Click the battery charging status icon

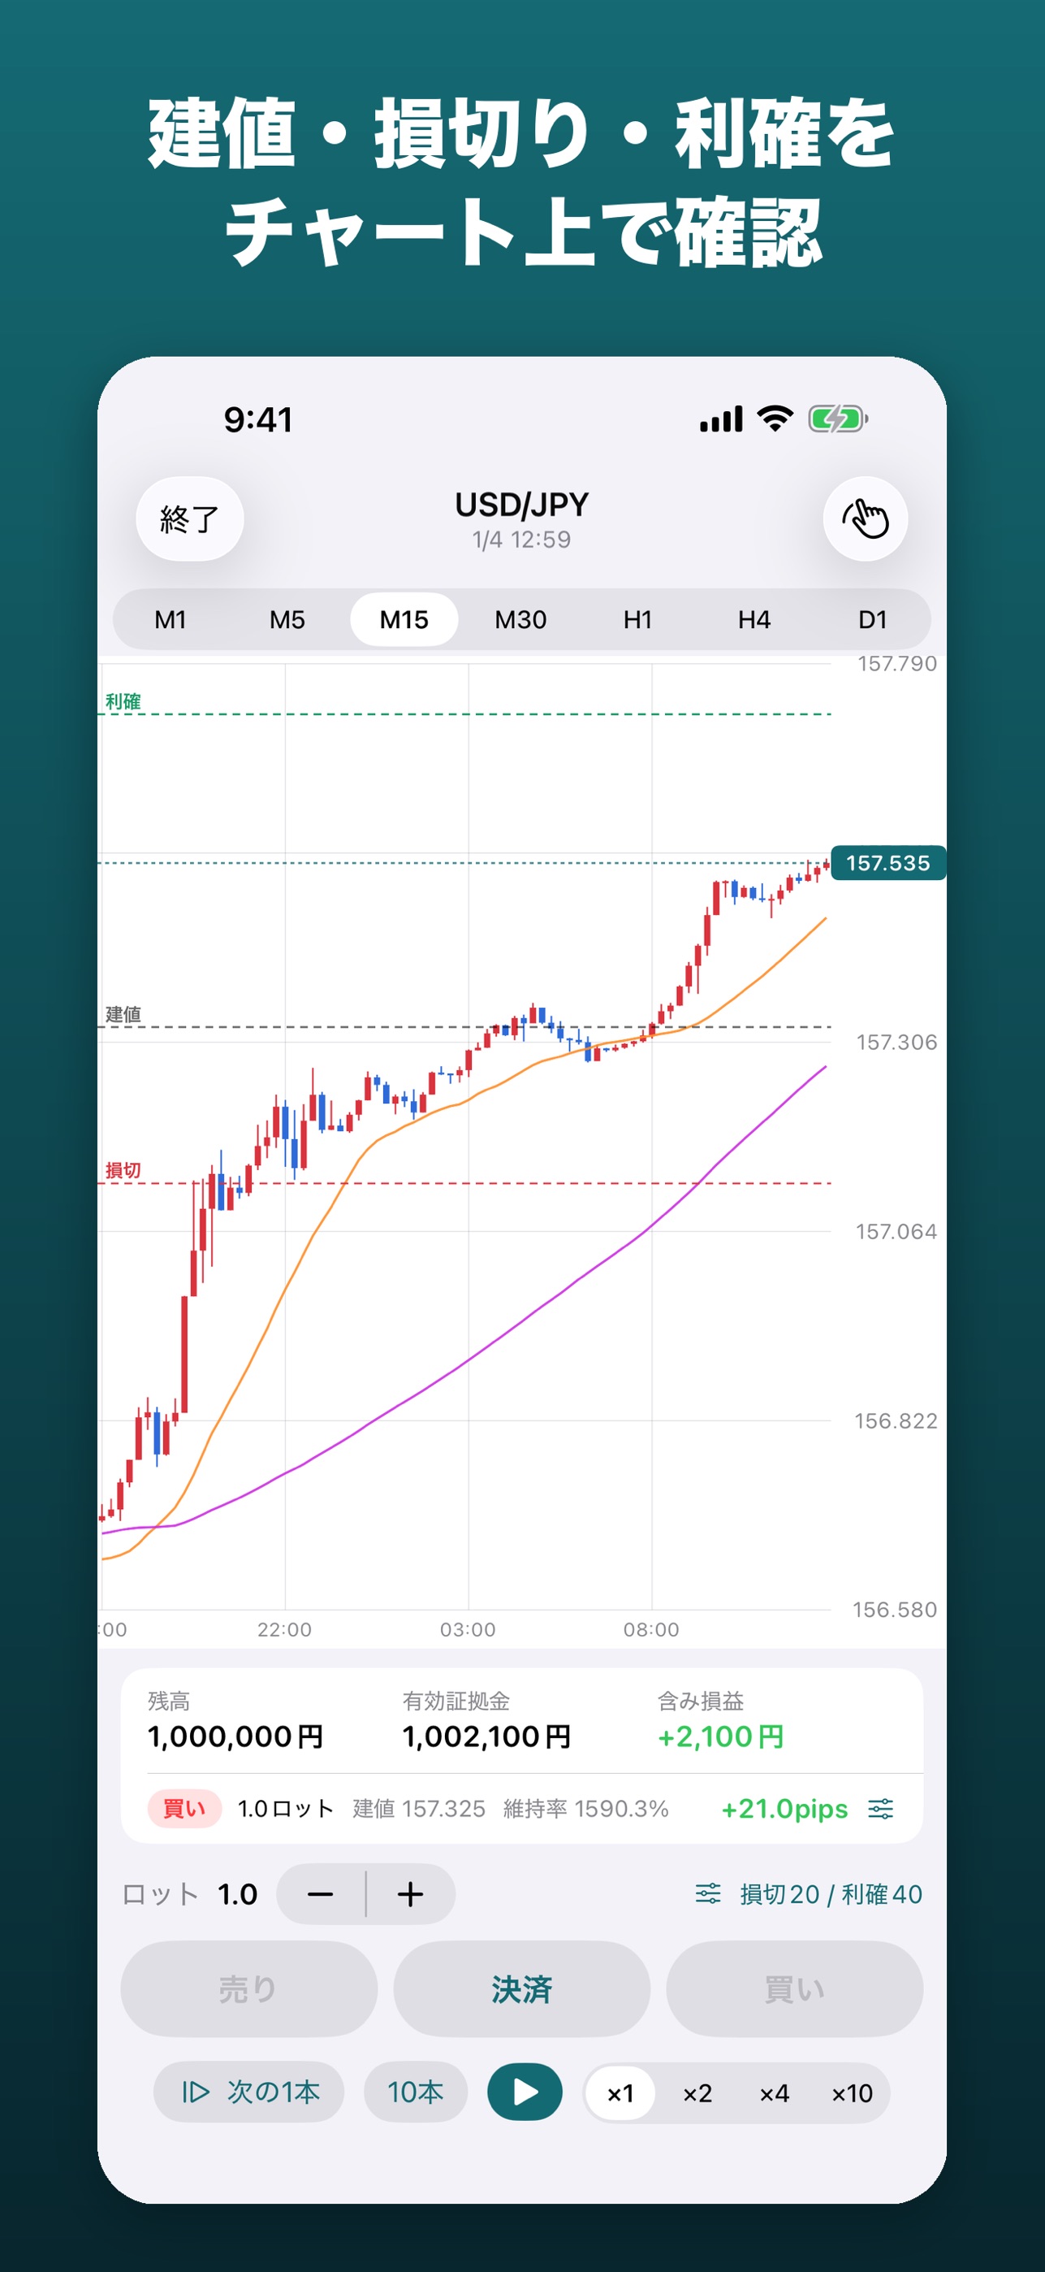point(838,419)
